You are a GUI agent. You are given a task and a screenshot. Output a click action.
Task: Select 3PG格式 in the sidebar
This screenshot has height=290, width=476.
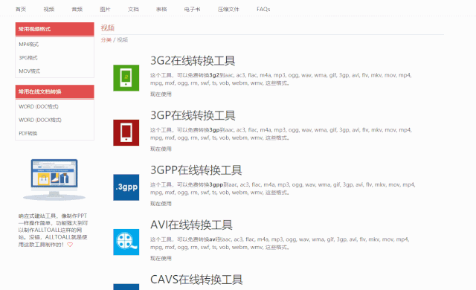tap(28, 58)
